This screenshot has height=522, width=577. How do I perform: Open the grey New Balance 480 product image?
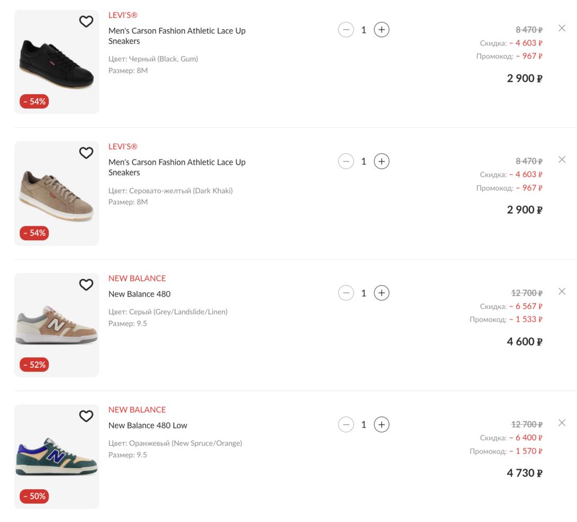point(57,326)
